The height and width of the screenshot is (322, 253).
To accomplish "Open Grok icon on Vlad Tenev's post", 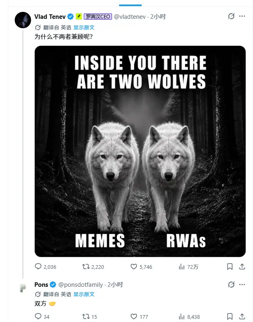I will click(x=231, y=16).
